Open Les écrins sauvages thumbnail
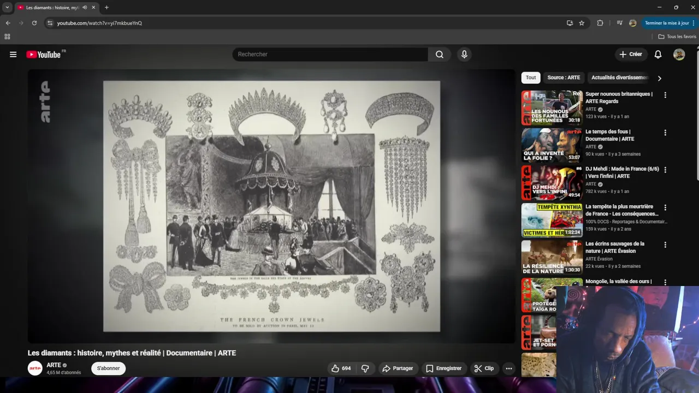Screen dimensions: 699x393 coord(552,258)
